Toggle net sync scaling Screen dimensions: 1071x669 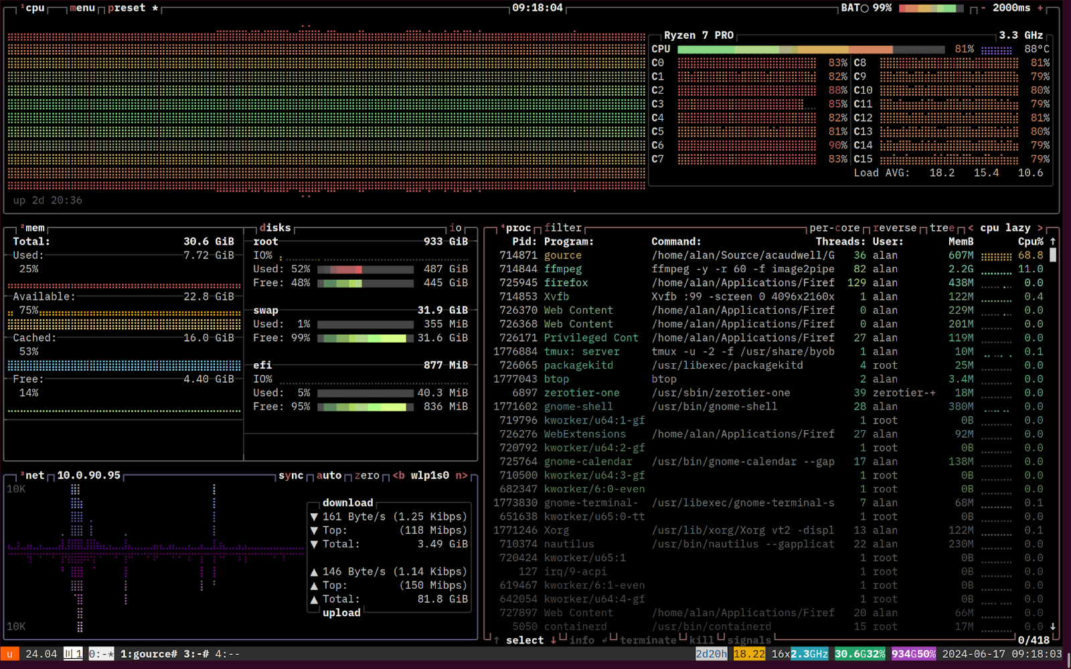click(x=291, y=476)
